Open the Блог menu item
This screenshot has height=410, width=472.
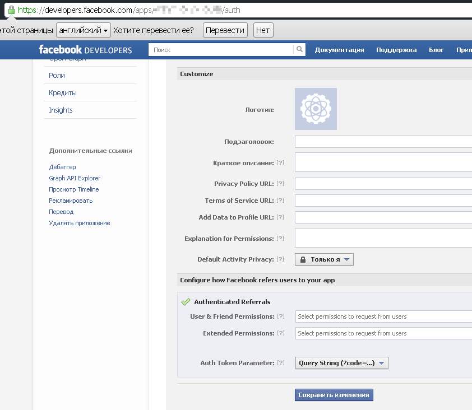tap(436, 50)
